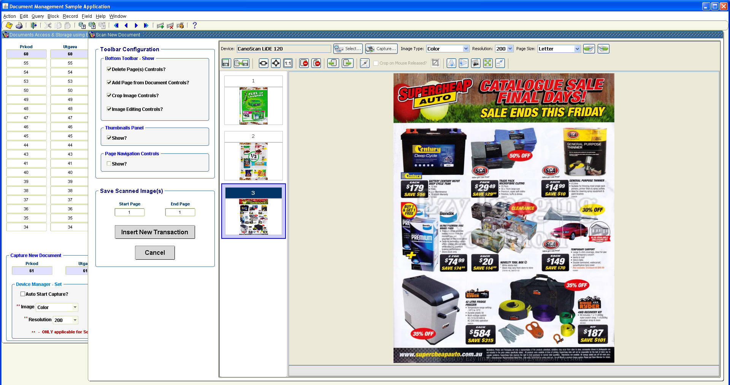Click the Insert New Transaction button
This screenshot has height=385, width=730.
pos(155,232)
